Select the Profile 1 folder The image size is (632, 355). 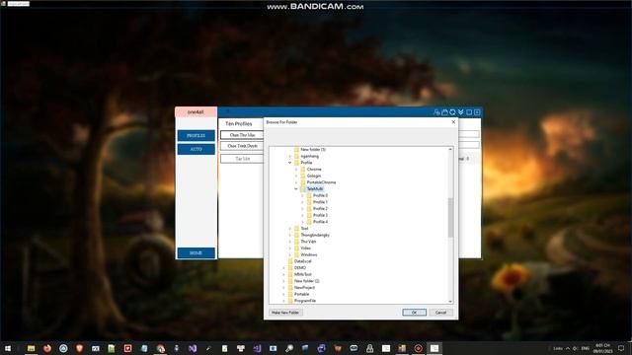(320, 202)
